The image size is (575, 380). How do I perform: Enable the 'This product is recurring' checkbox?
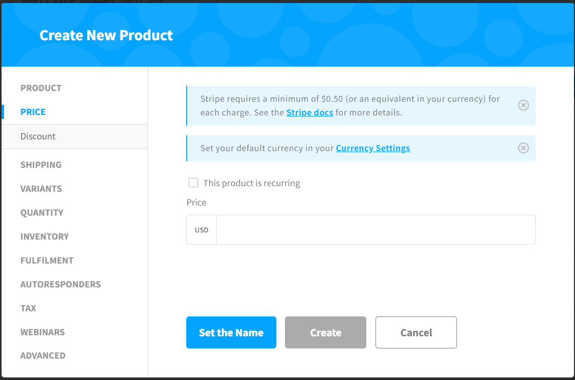coord(193,183)
